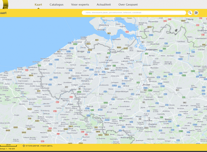Click the coordinates crosshair icon in the status bar

tap(24, 146)
